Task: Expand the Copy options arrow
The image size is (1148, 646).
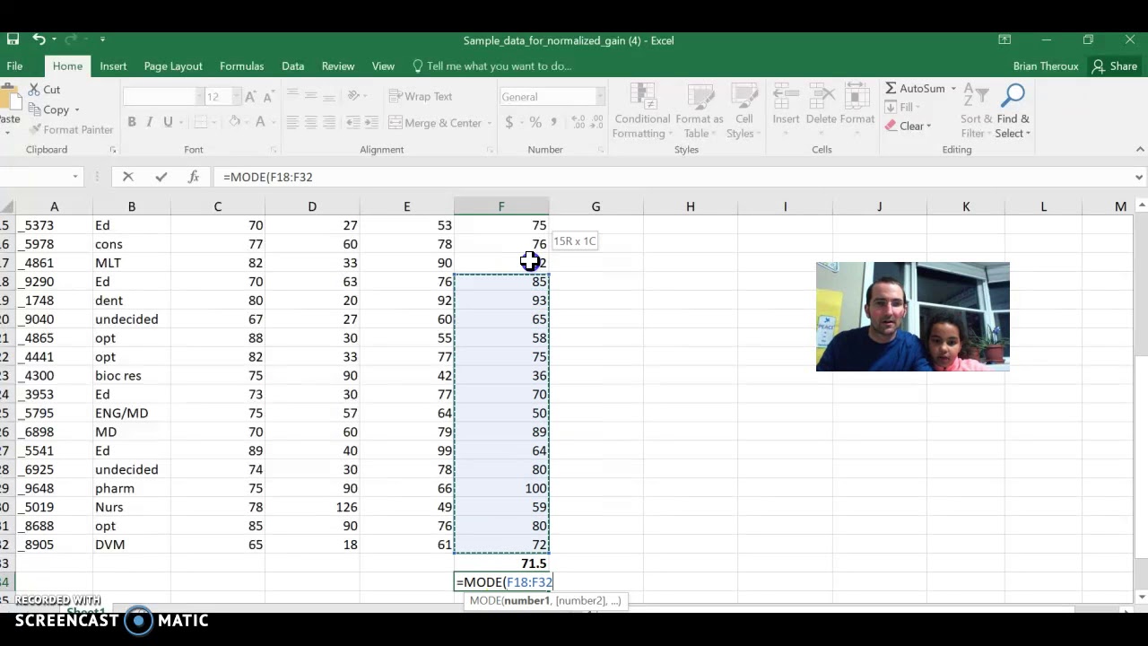Action: pyautogui.click(x=77, y=110)
